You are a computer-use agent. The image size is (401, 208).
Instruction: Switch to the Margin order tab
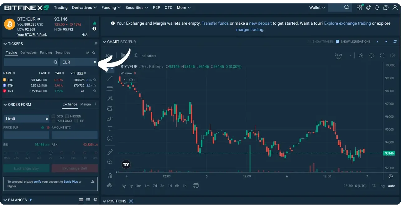pos(86,104)
